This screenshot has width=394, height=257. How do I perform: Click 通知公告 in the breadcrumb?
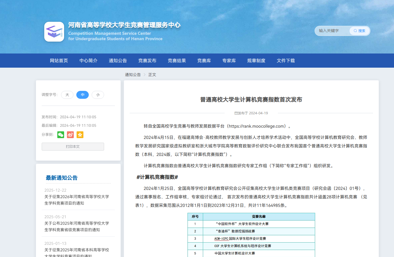coord(133,75)
